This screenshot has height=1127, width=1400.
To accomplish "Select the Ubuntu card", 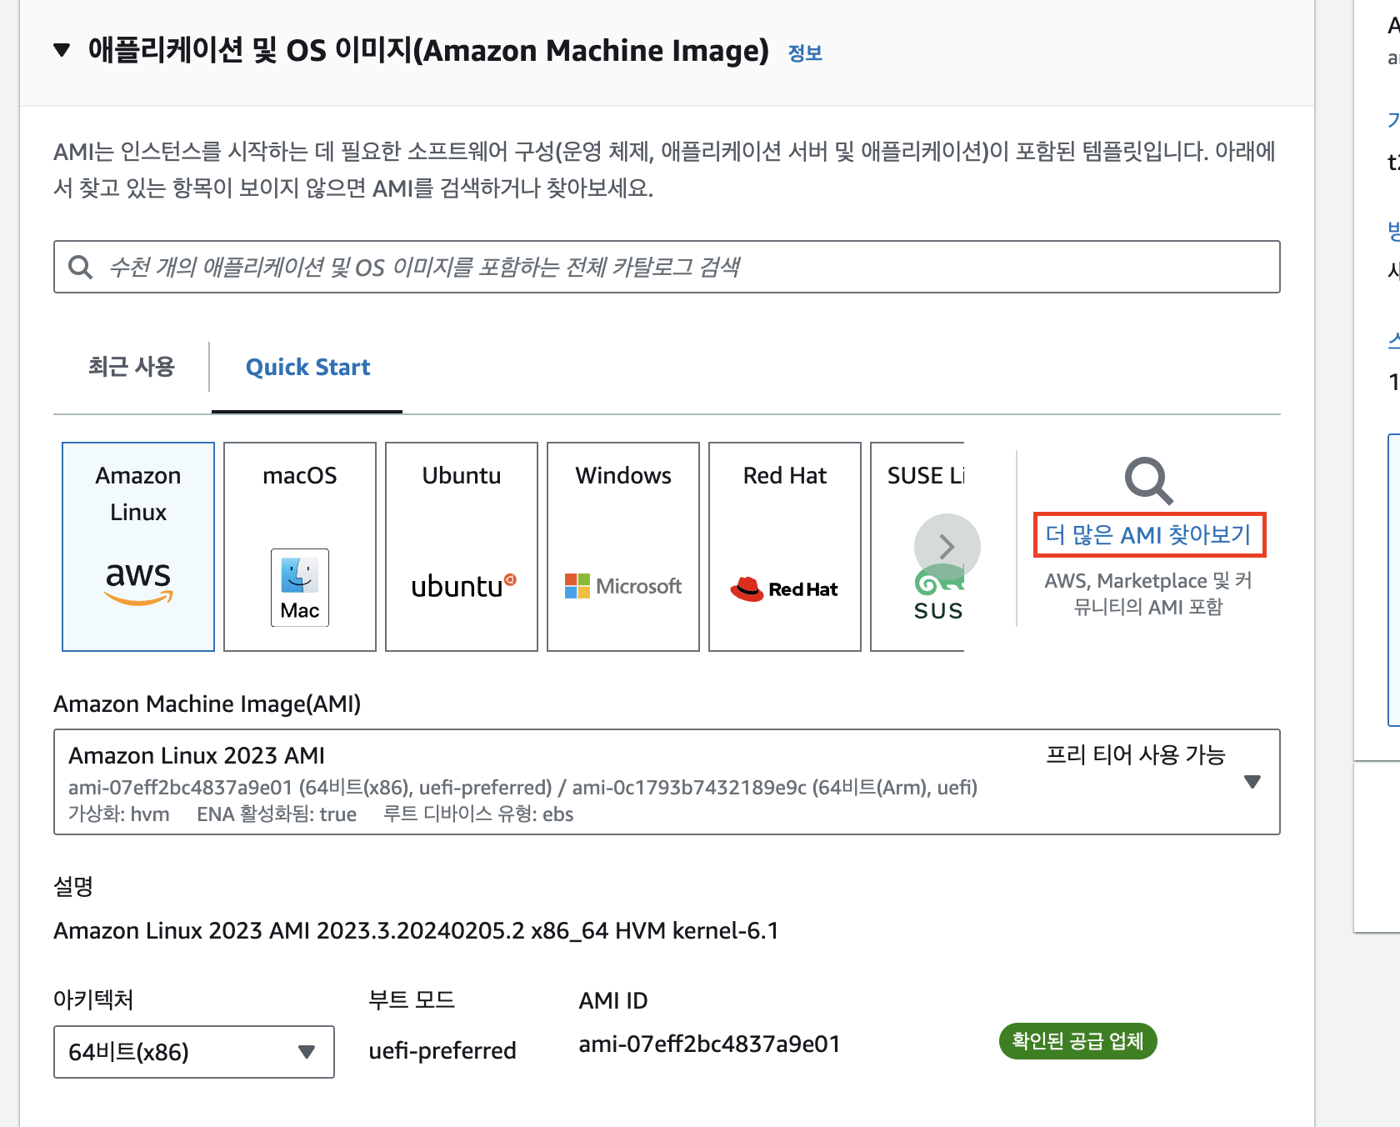I will (x=462, y=547).
